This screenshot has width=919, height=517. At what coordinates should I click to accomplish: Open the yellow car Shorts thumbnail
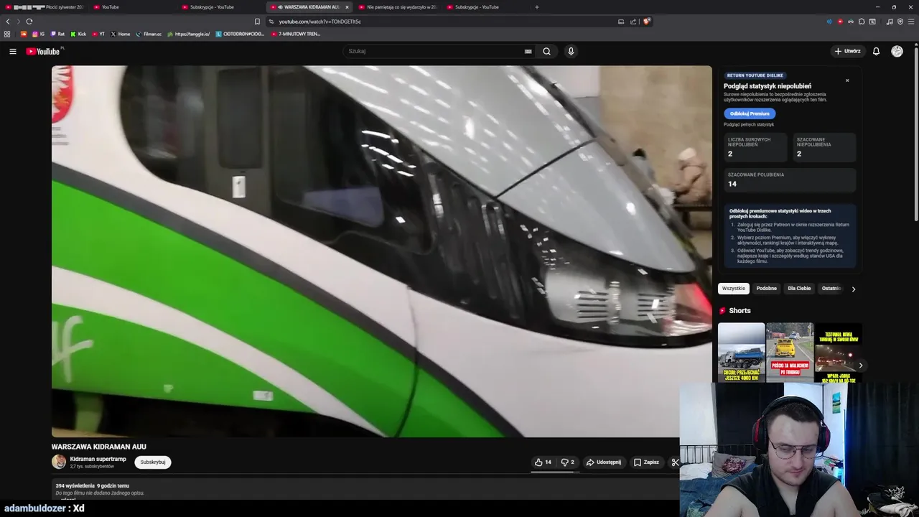[x=790, y=353]
